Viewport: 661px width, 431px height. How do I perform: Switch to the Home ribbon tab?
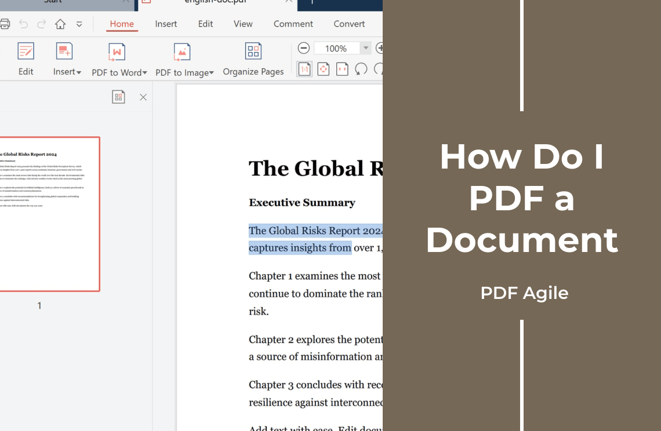(122, 24)
